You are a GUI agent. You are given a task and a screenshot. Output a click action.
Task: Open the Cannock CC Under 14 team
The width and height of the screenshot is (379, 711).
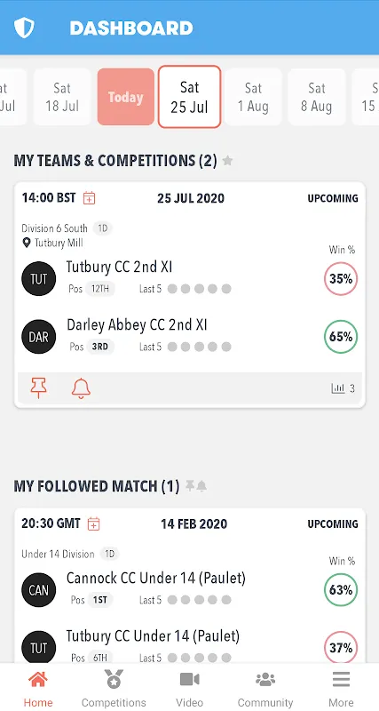(155, 579)
